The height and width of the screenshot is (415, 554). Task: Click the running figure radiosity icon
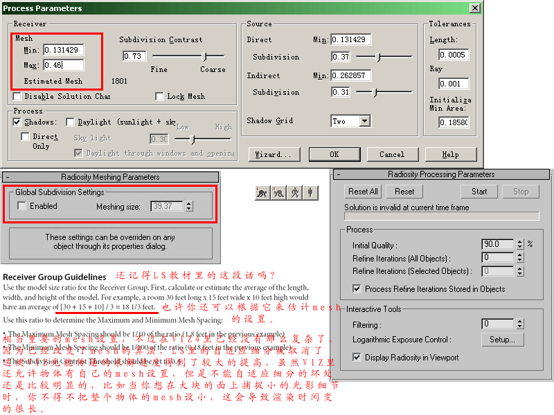point(295,193)
